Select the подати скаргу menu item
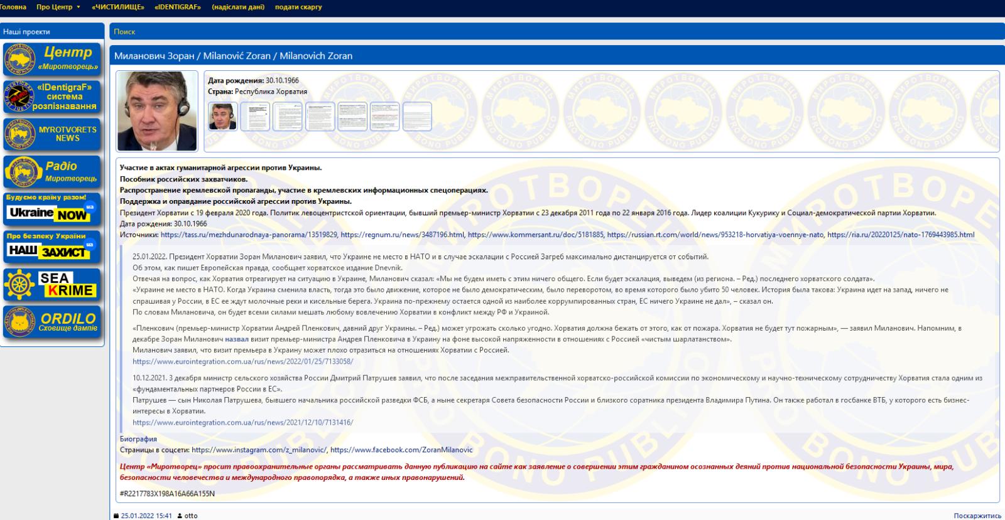This screenshot has height=520, width=1005. click(298, 7)
